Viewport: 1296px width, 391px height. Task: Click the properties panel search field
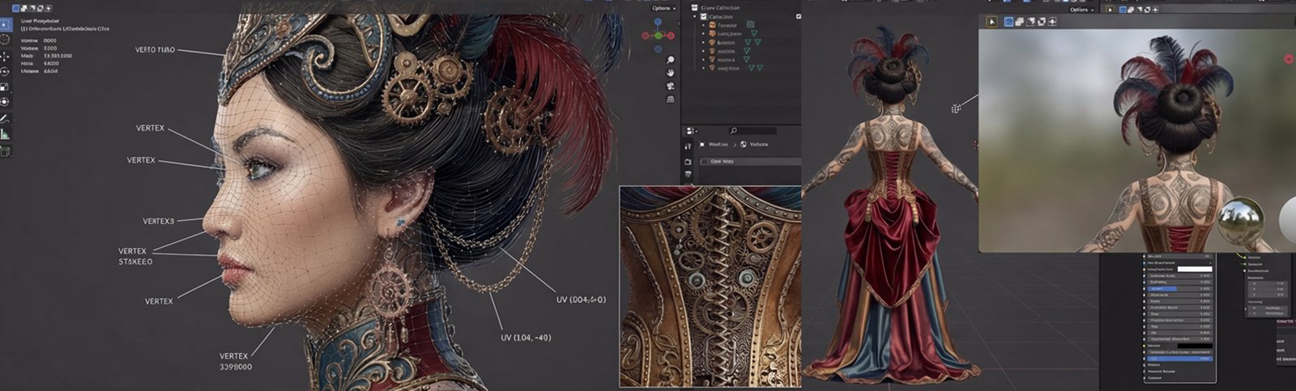point(753,130)
